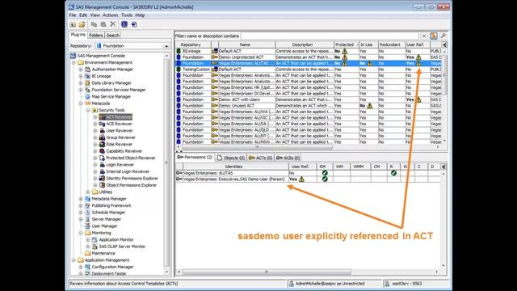This screenshot has width=517, height=291.
Task: Expand the Configuration Manager node
Action: click(x=81, y=267)
